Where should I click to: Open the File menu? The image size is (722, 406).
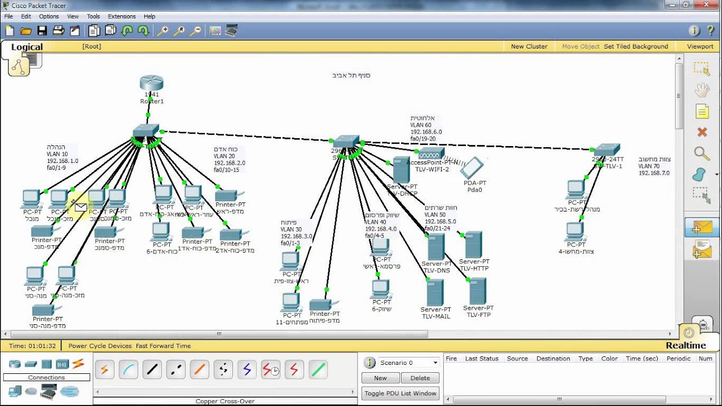point(8,16)
